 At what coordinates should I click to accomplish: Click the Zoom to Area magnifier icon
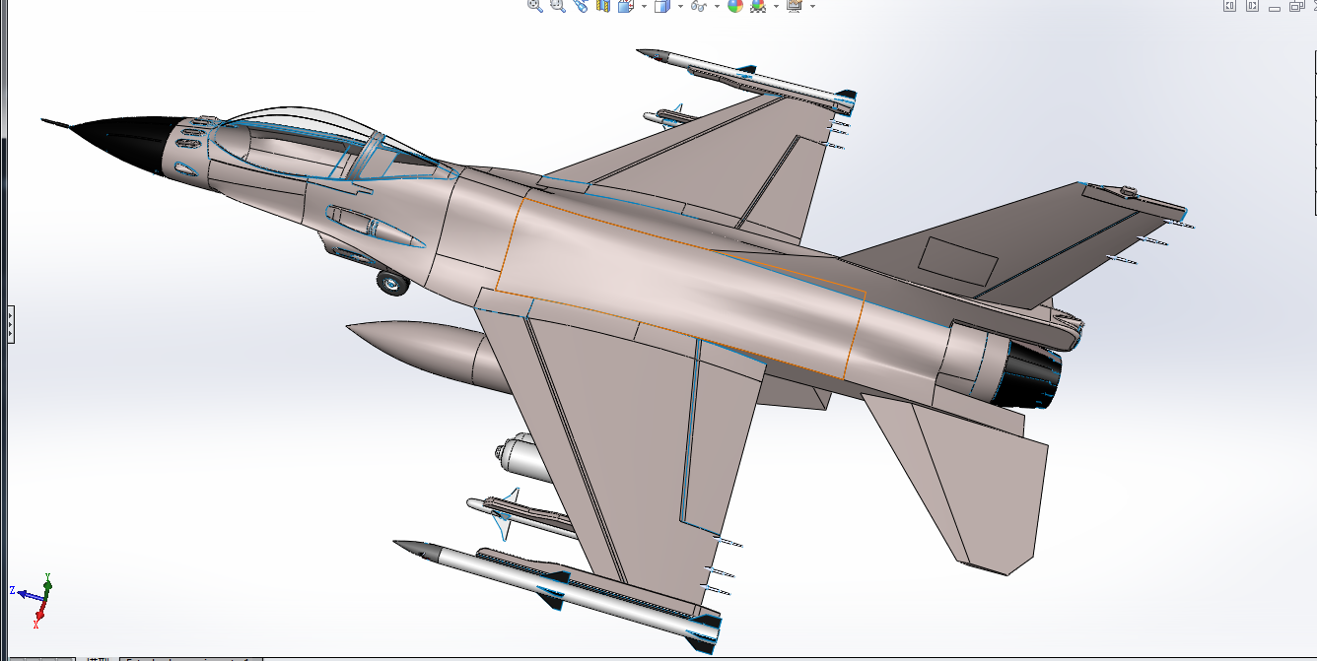[558, 5]
